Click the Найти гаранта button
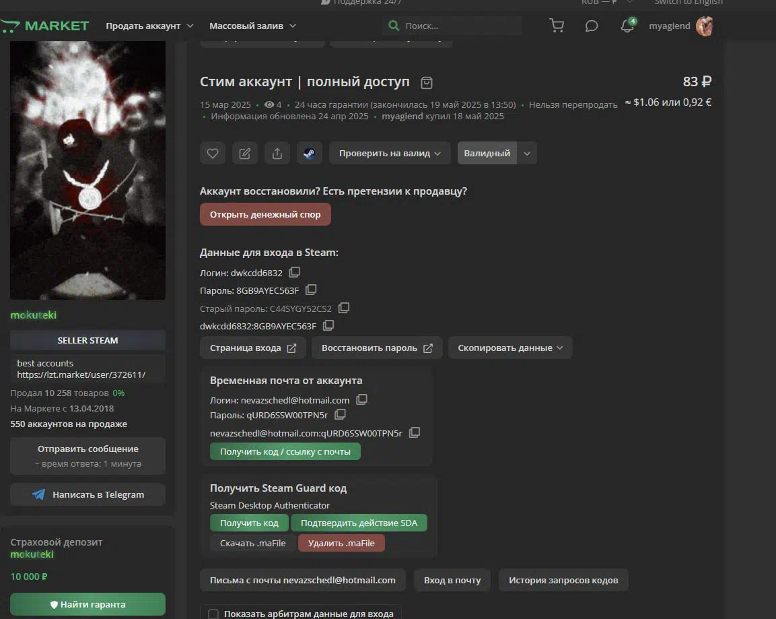This screenshot has width=776, height=619. pyautogui.click(x=87, y=604)
